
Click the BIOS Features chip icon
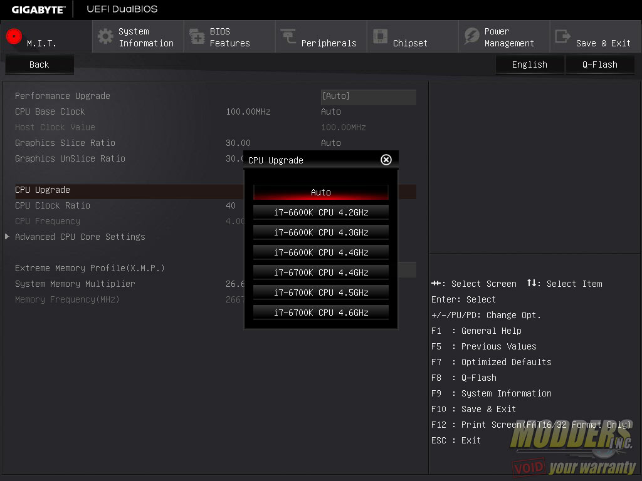click(x=197, y=36)
